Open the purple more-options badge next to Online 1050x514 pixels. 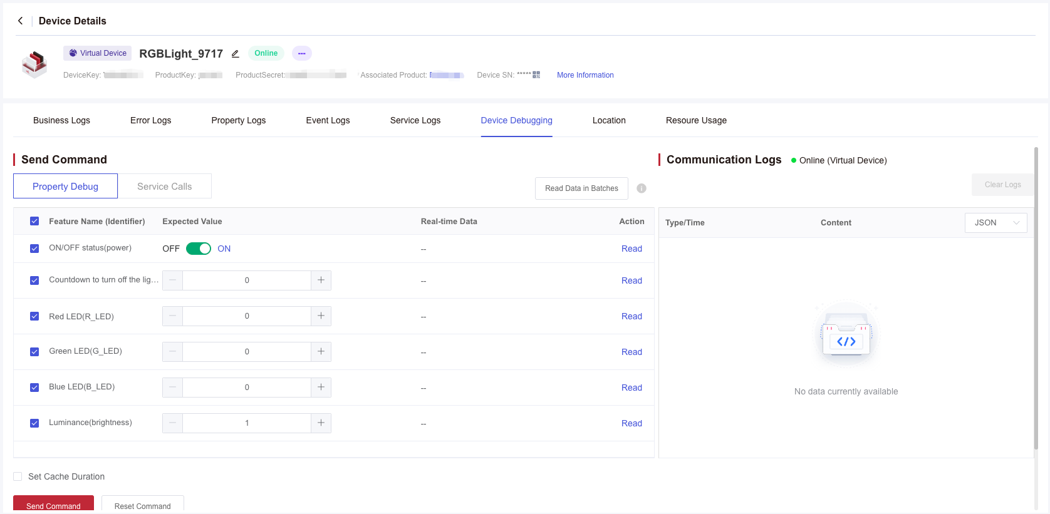point(302,53)
